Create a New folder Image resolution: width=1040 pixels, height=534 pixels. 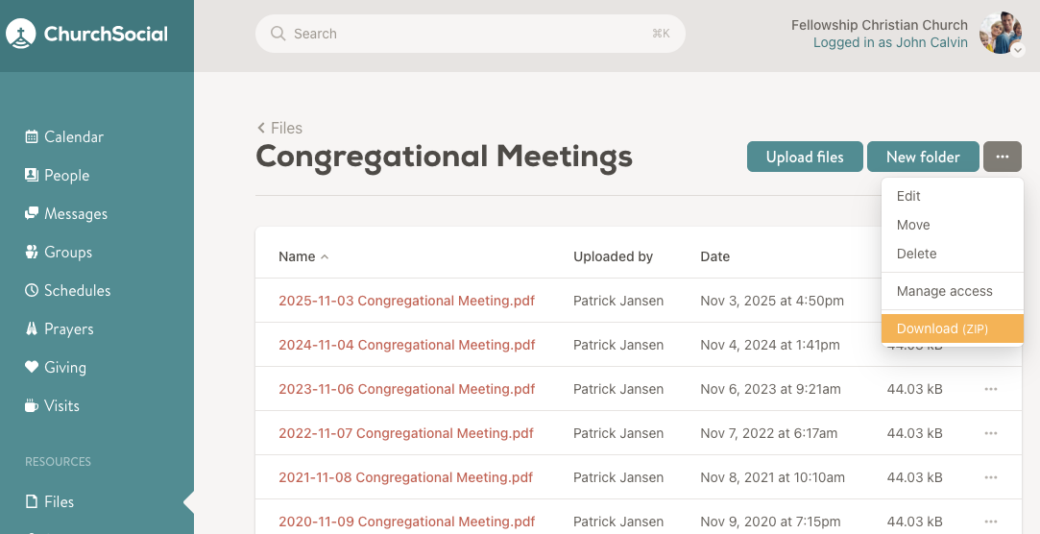click(922, 157)
